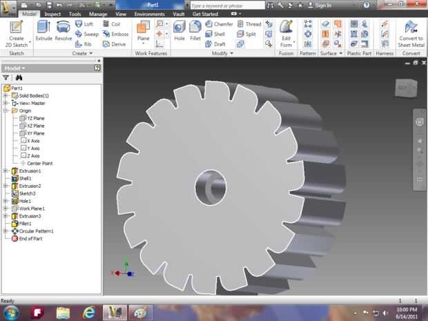Image resolution: width=428 pixels, height=321 pixels.
Task: Select the Thread tool
Action: pyautogui.click(x=249, y=24)
